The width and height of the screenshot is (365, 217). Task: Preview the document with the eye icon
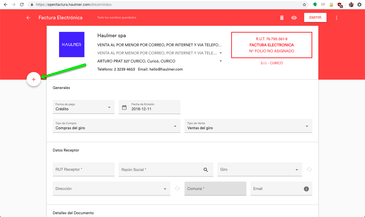pos(294,18)
